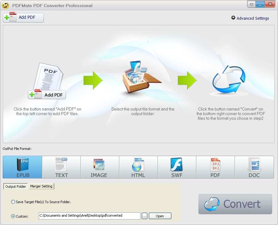Select PDF 2-in-1 output format
Viewport: 278px width, 225px height.
click(215, 167)
